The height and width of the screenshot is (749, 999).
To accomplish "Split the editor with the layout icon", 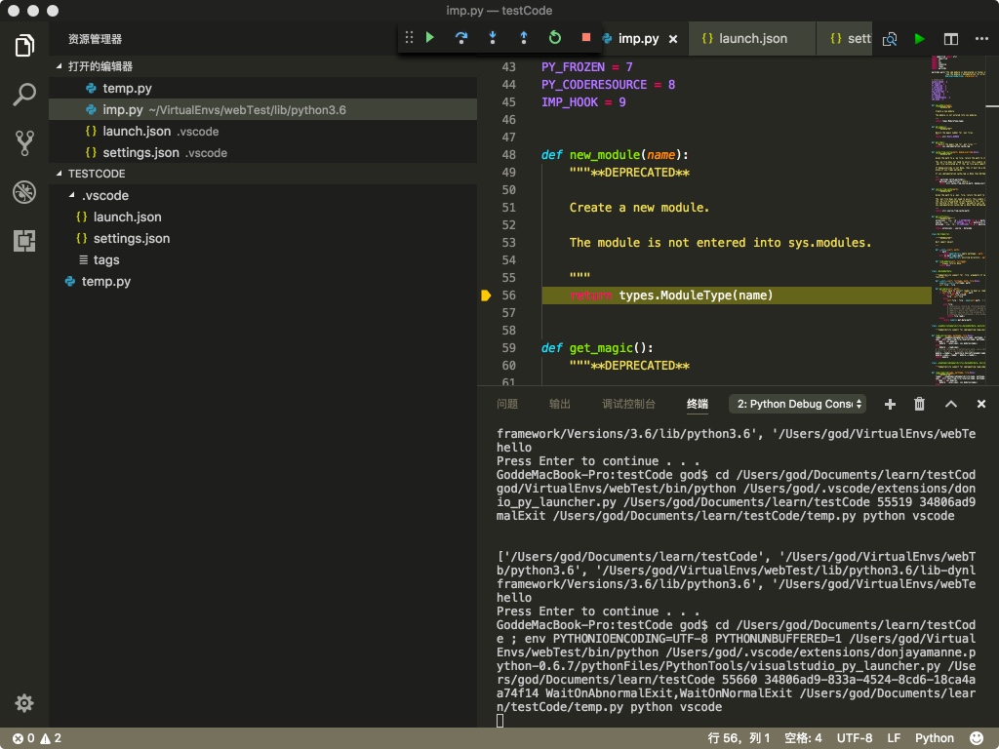I will 948,39.
